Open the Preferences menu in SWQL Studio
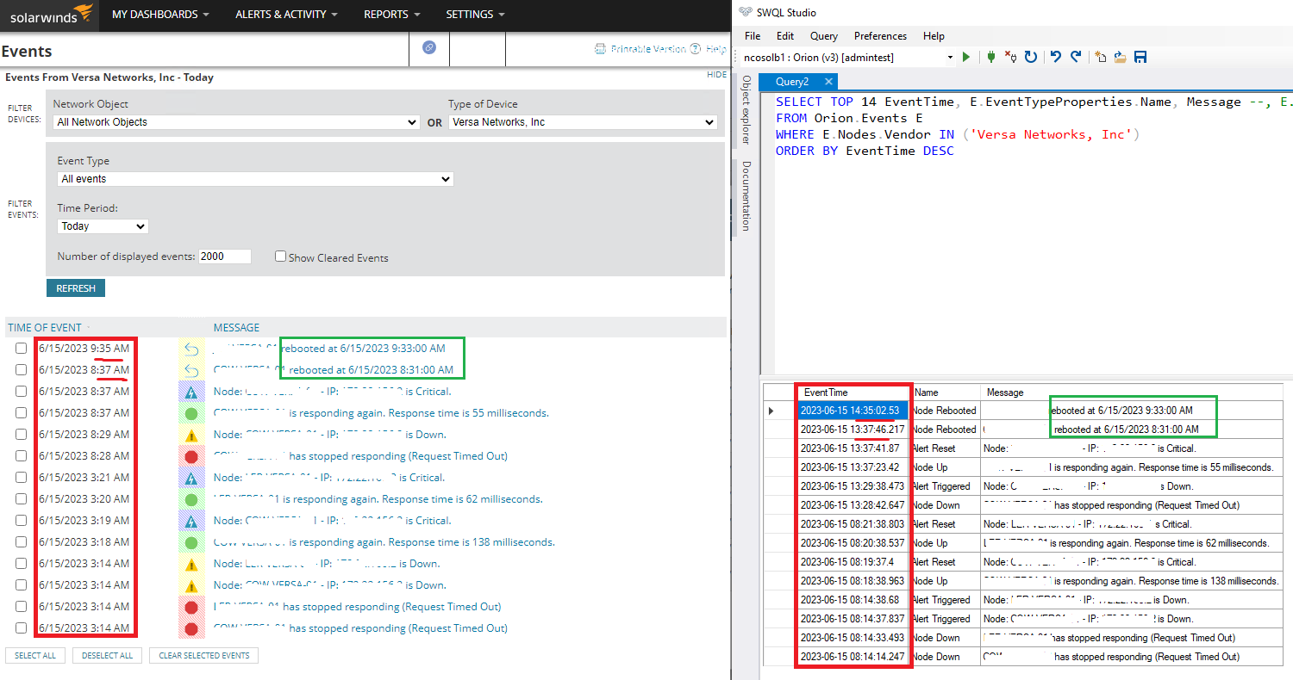This screenshot has height=680, width=1293. [x=880, y=36]
